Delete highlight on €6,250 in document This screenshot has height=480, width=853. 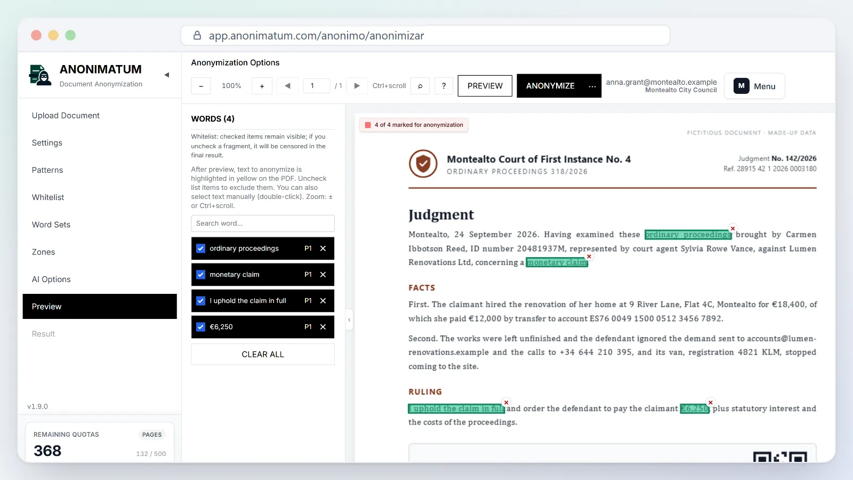(x=711, y=403)
